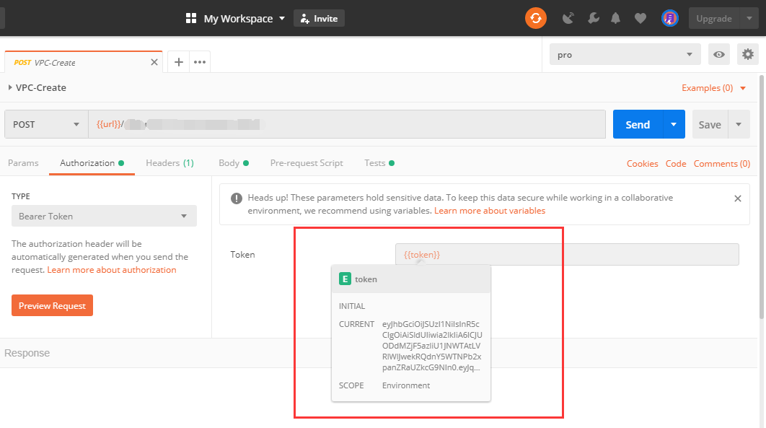Click the TYPE label
The image size is (766, 428).
click(20, 196)
